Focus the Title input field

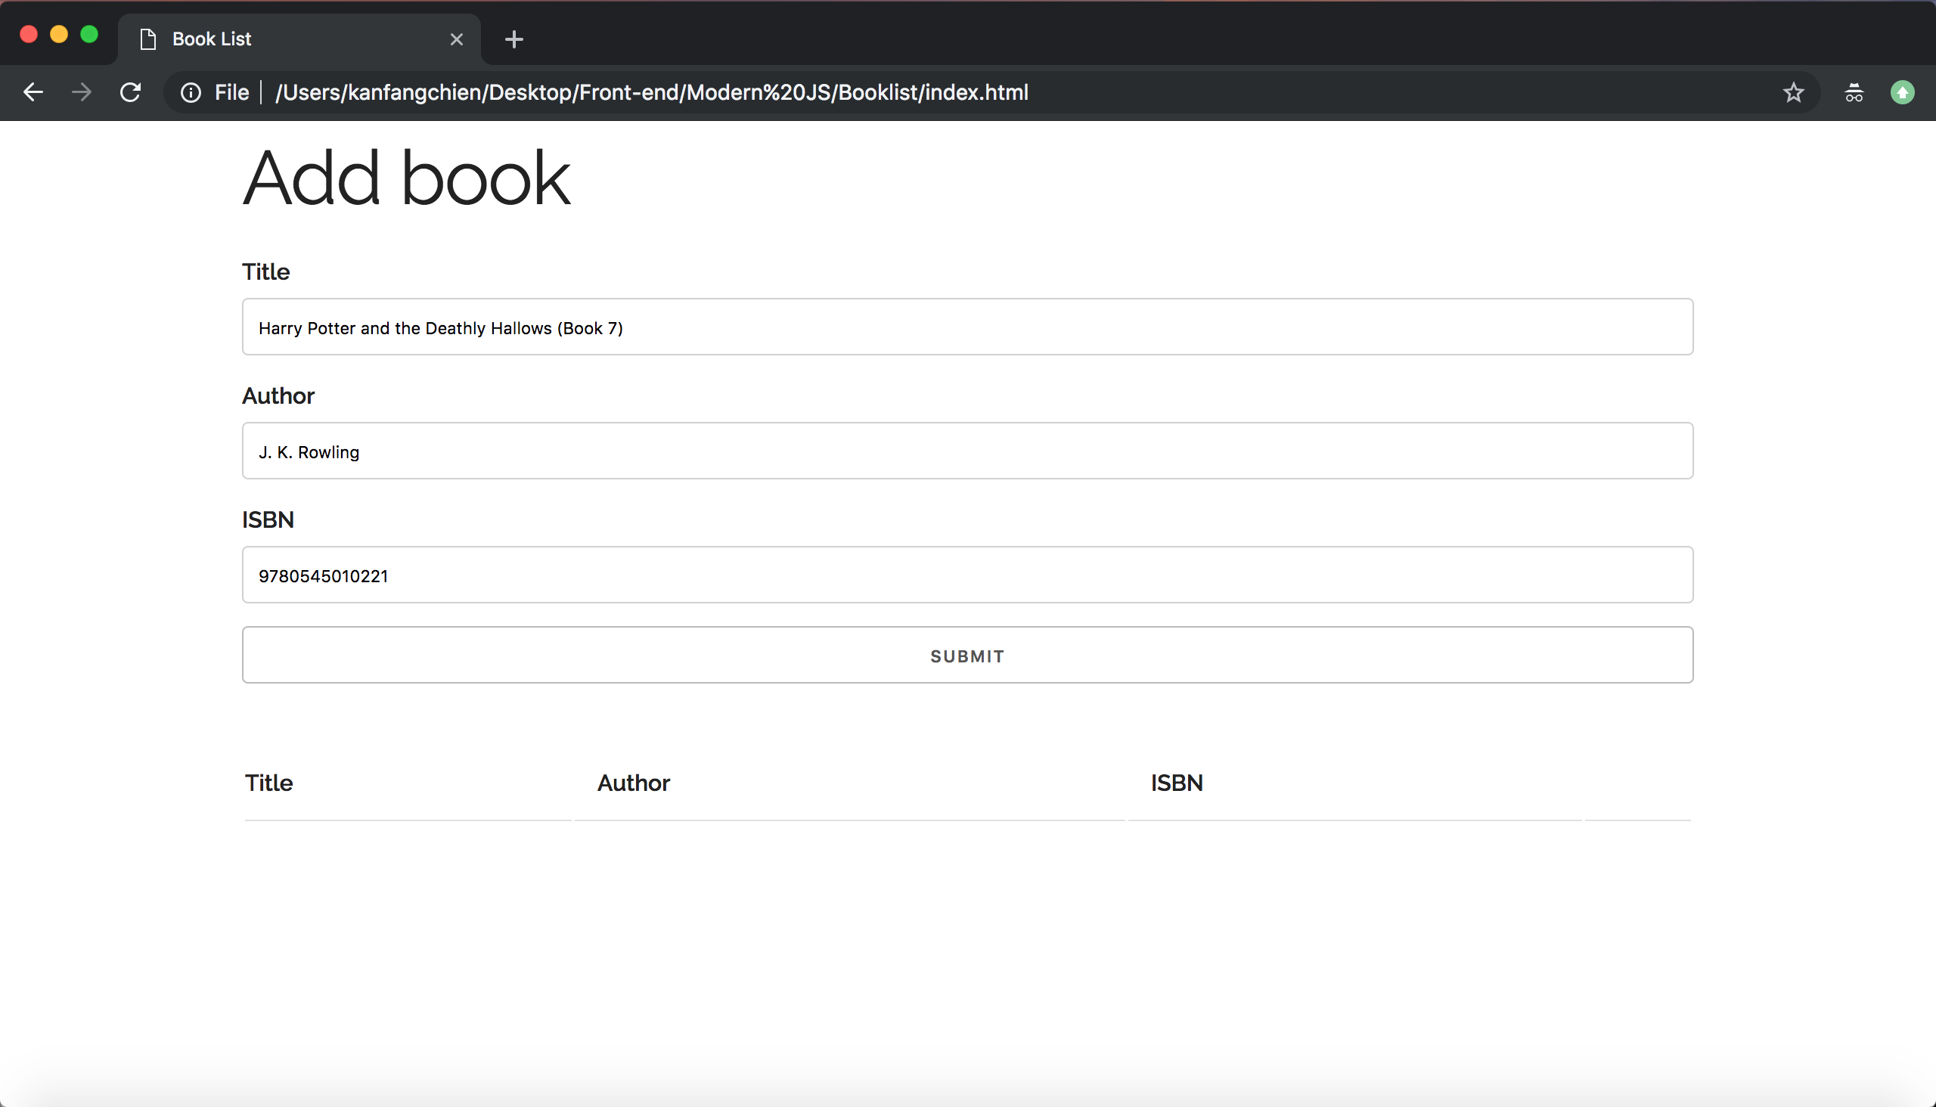click(967, 327)
